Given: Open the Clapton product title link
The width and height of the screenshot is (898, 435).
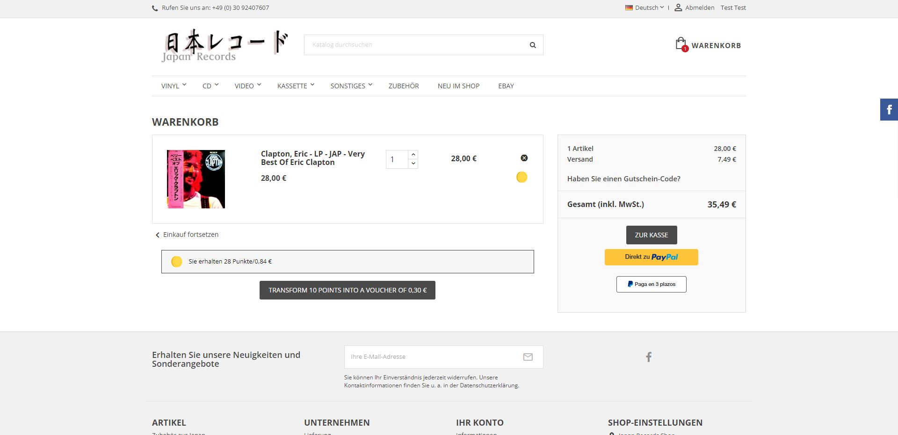Looking at the screenshot, I should 313,158.
